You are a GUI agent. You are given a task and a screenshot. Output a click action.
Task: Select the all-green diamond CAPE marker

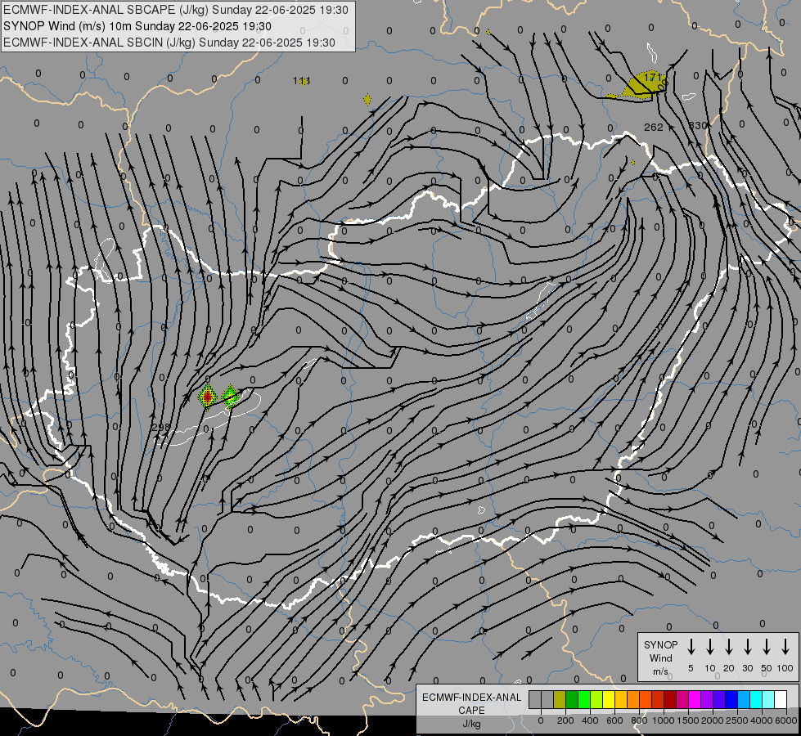click(x=231, y=397)
